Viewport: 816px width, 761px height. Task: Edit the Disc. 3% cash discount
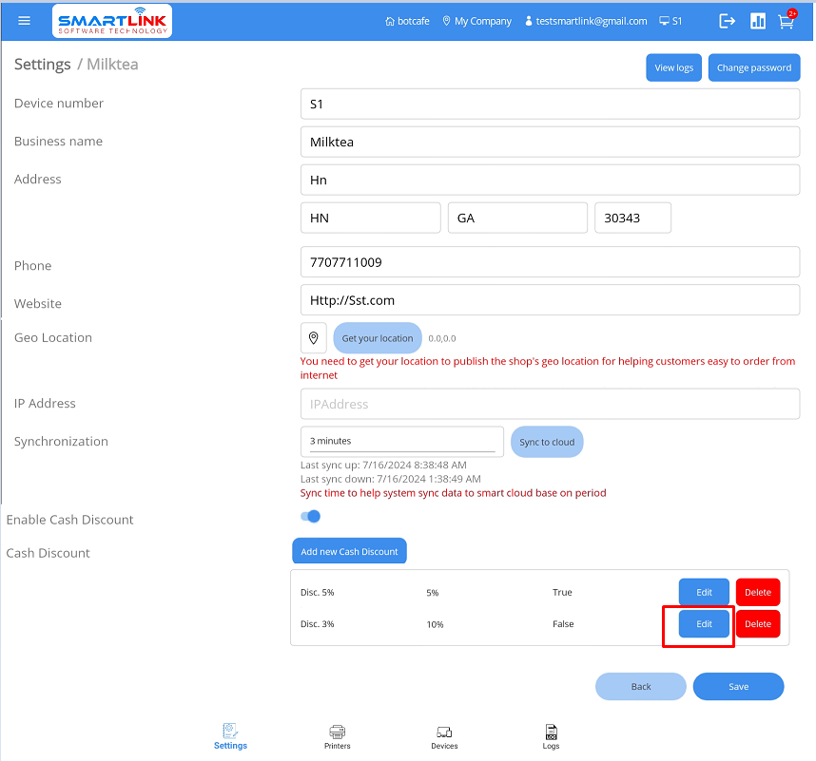704,624
